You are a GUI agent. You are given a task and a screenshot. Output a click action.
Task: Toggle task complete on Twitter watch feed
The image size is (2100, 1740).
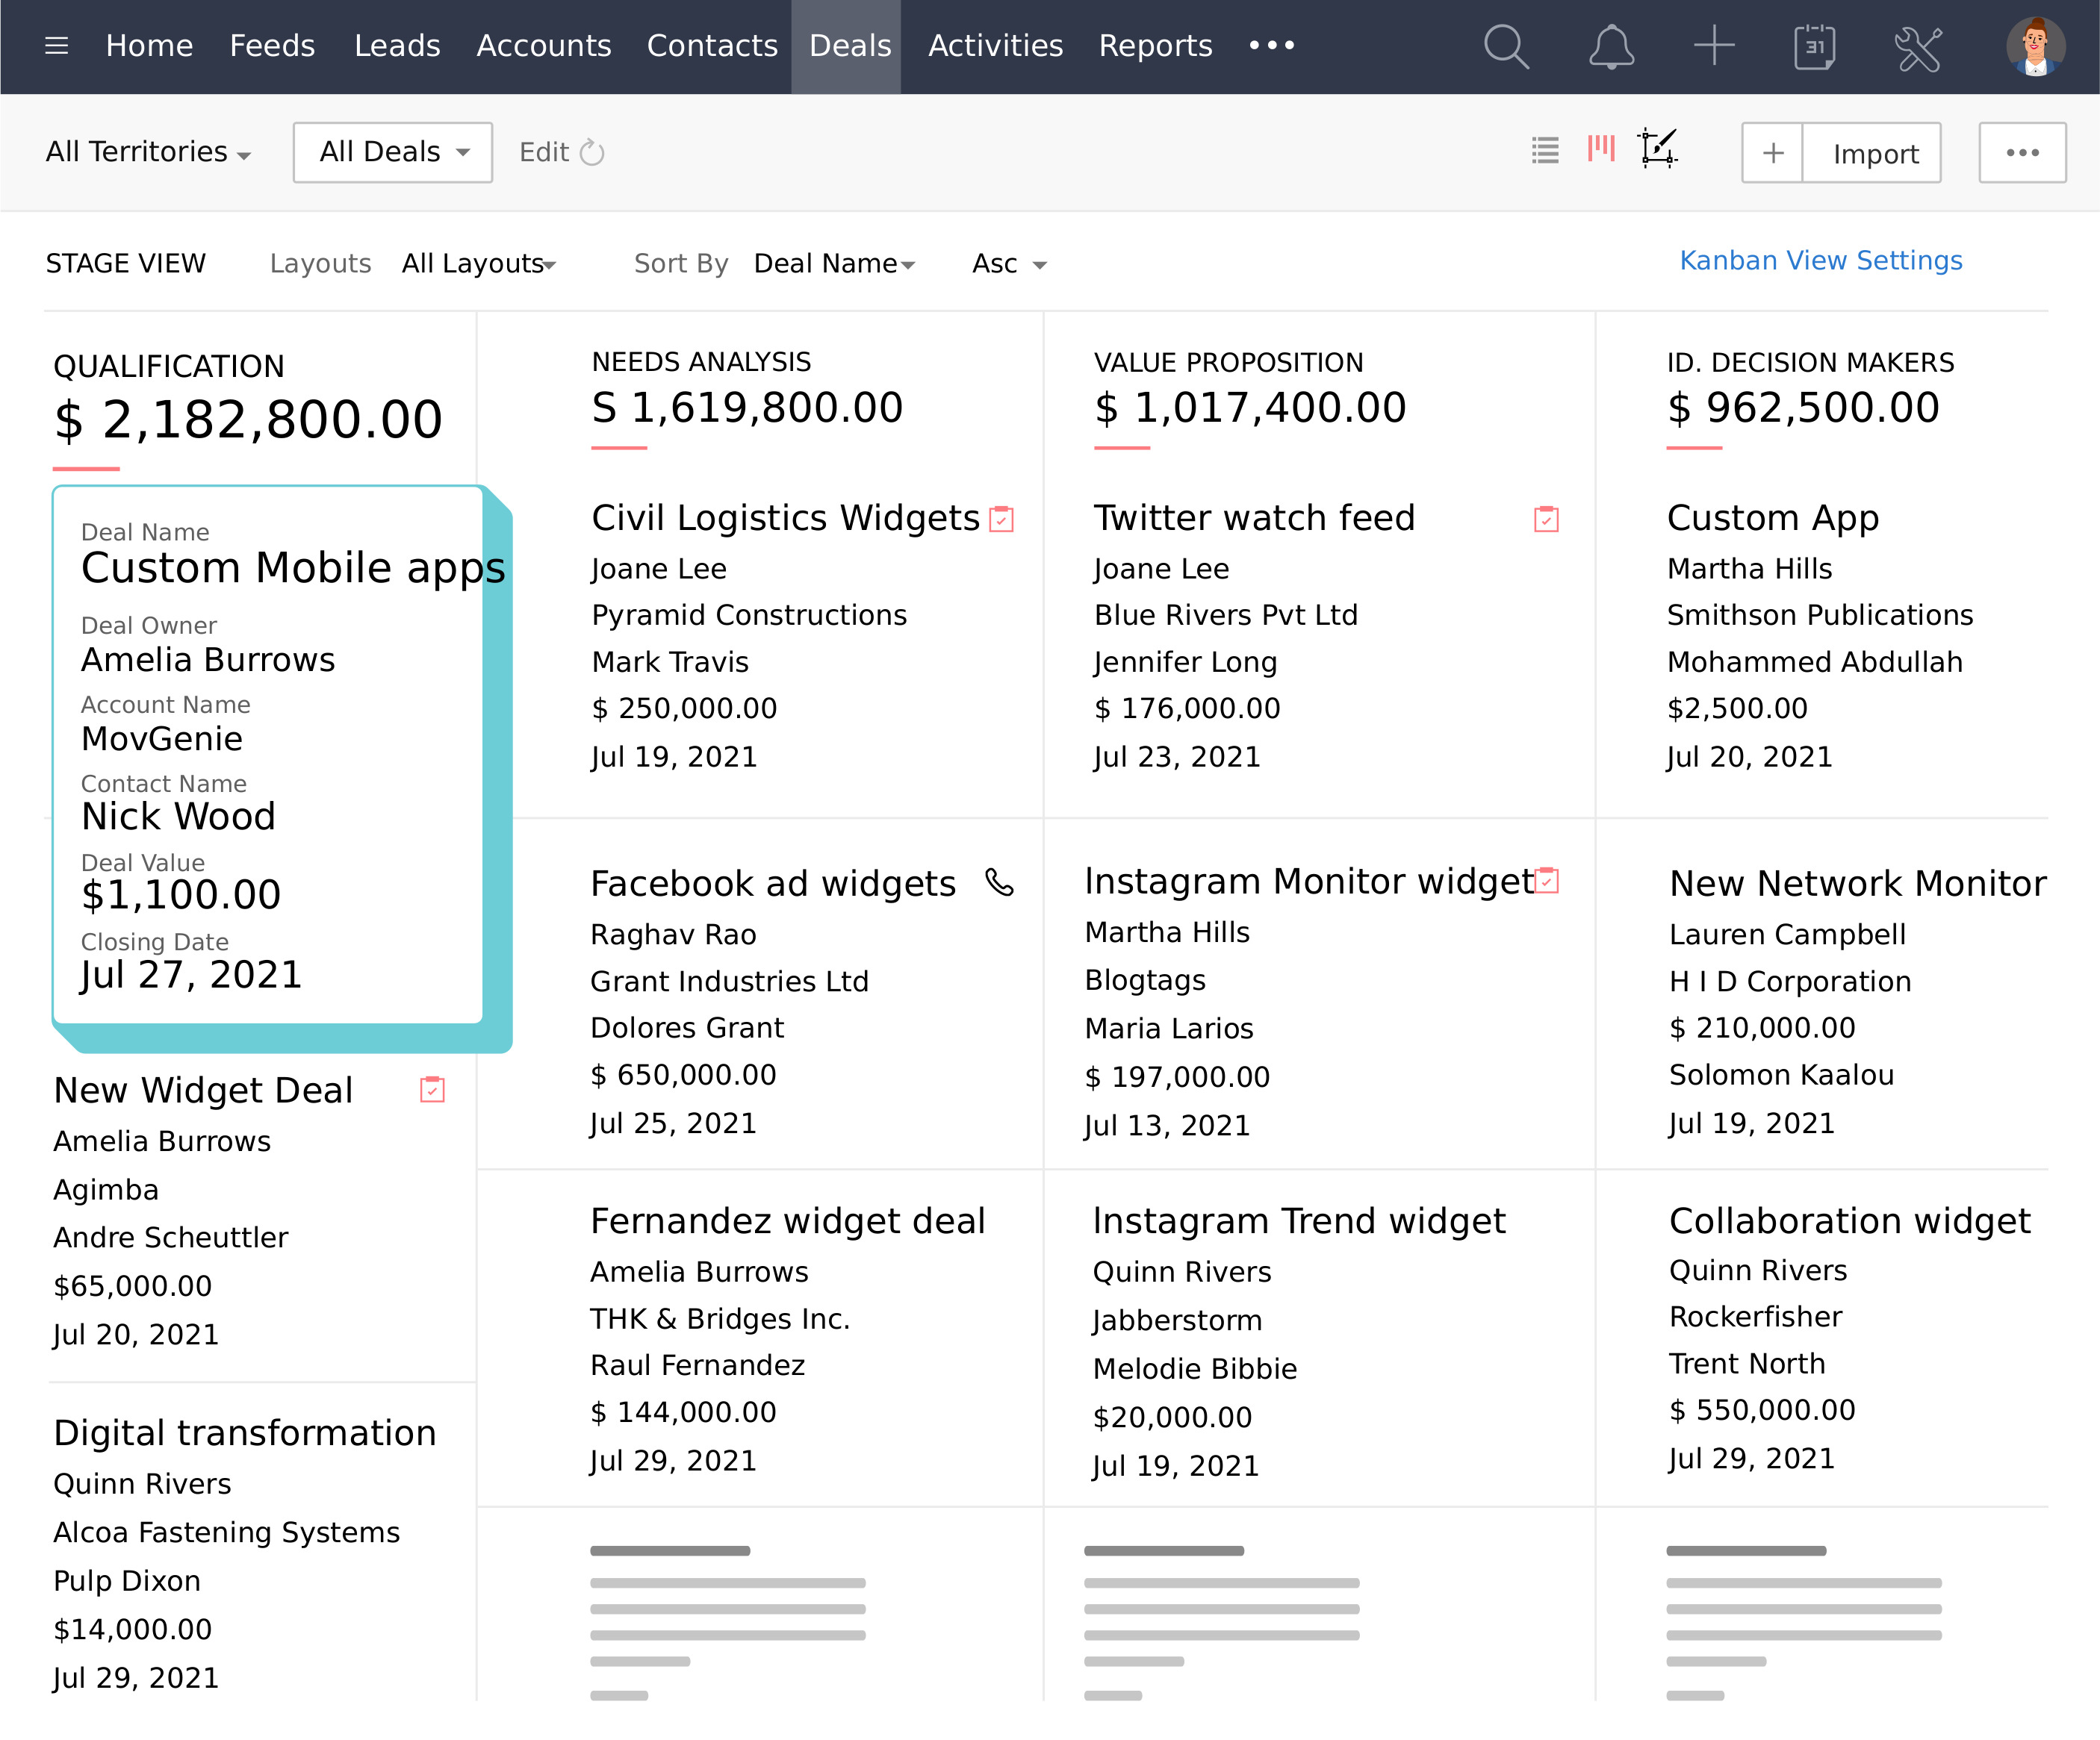point(1545,520)
